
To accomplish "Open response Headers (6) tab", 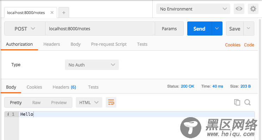I will click(x=64, y=87).
